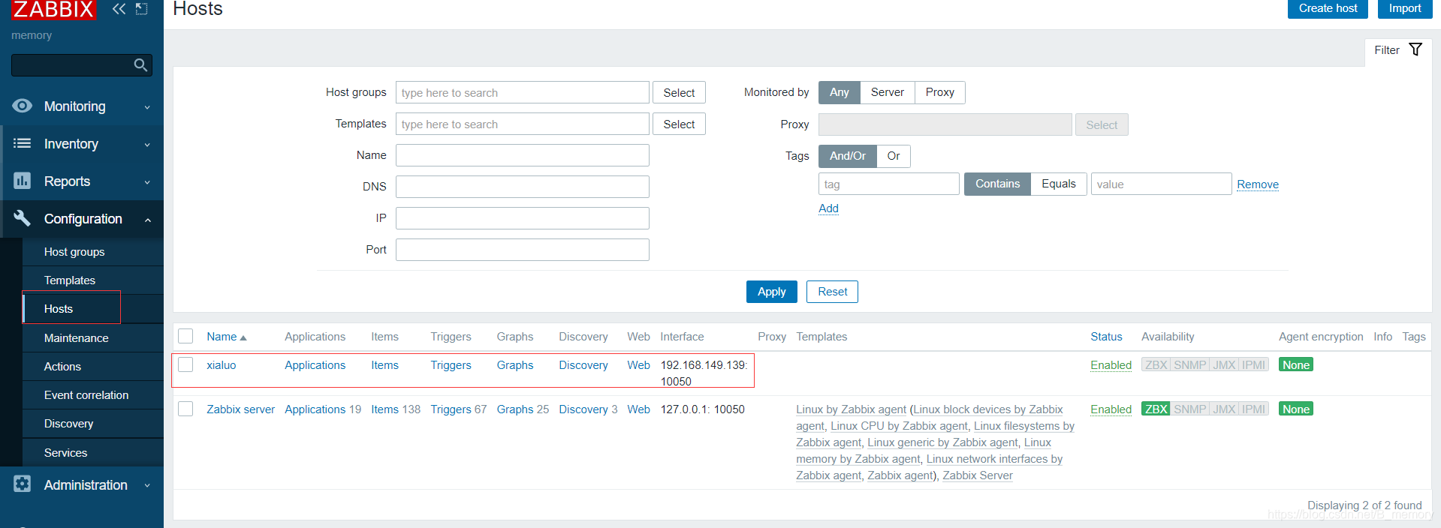This screenshot has width=1441, height=528.
Task: Focus the tag name field
Action: point(888,184)
